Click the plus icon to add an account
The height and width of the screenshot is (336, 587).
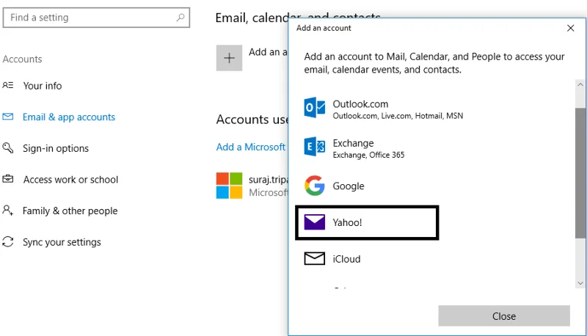click(x=229, y=58)
